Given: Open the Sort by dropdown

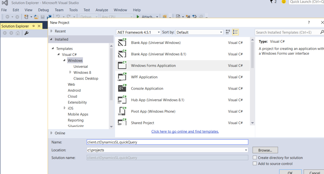Looking at the screenshot, I should click(199, 32).
